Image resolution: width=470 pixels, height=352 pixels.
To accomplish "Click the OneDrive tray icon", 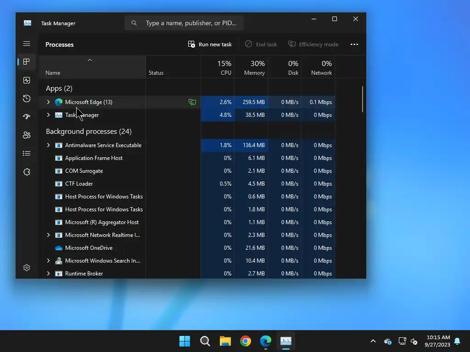I will tap(387, 341).
